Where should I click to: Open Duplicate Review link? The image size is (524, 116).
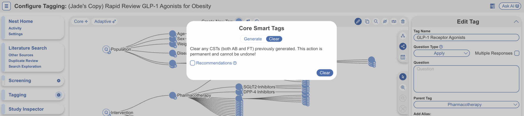tap(23, 61)
